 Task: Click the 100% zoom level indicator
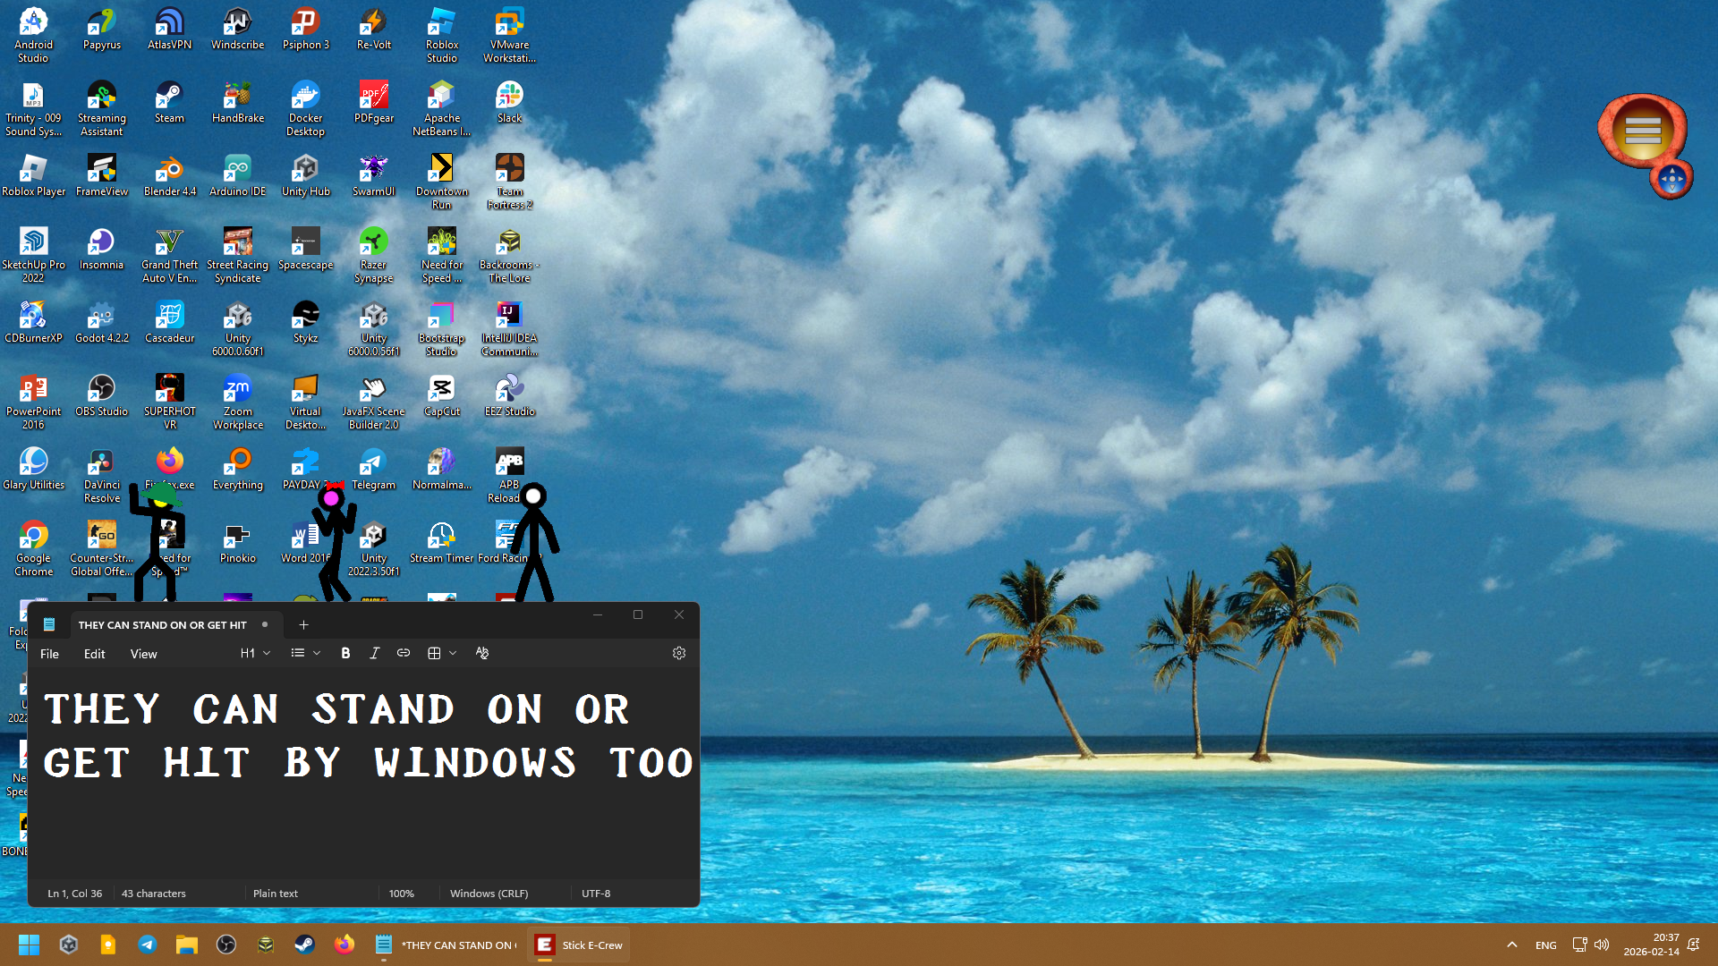pos(401,893)
